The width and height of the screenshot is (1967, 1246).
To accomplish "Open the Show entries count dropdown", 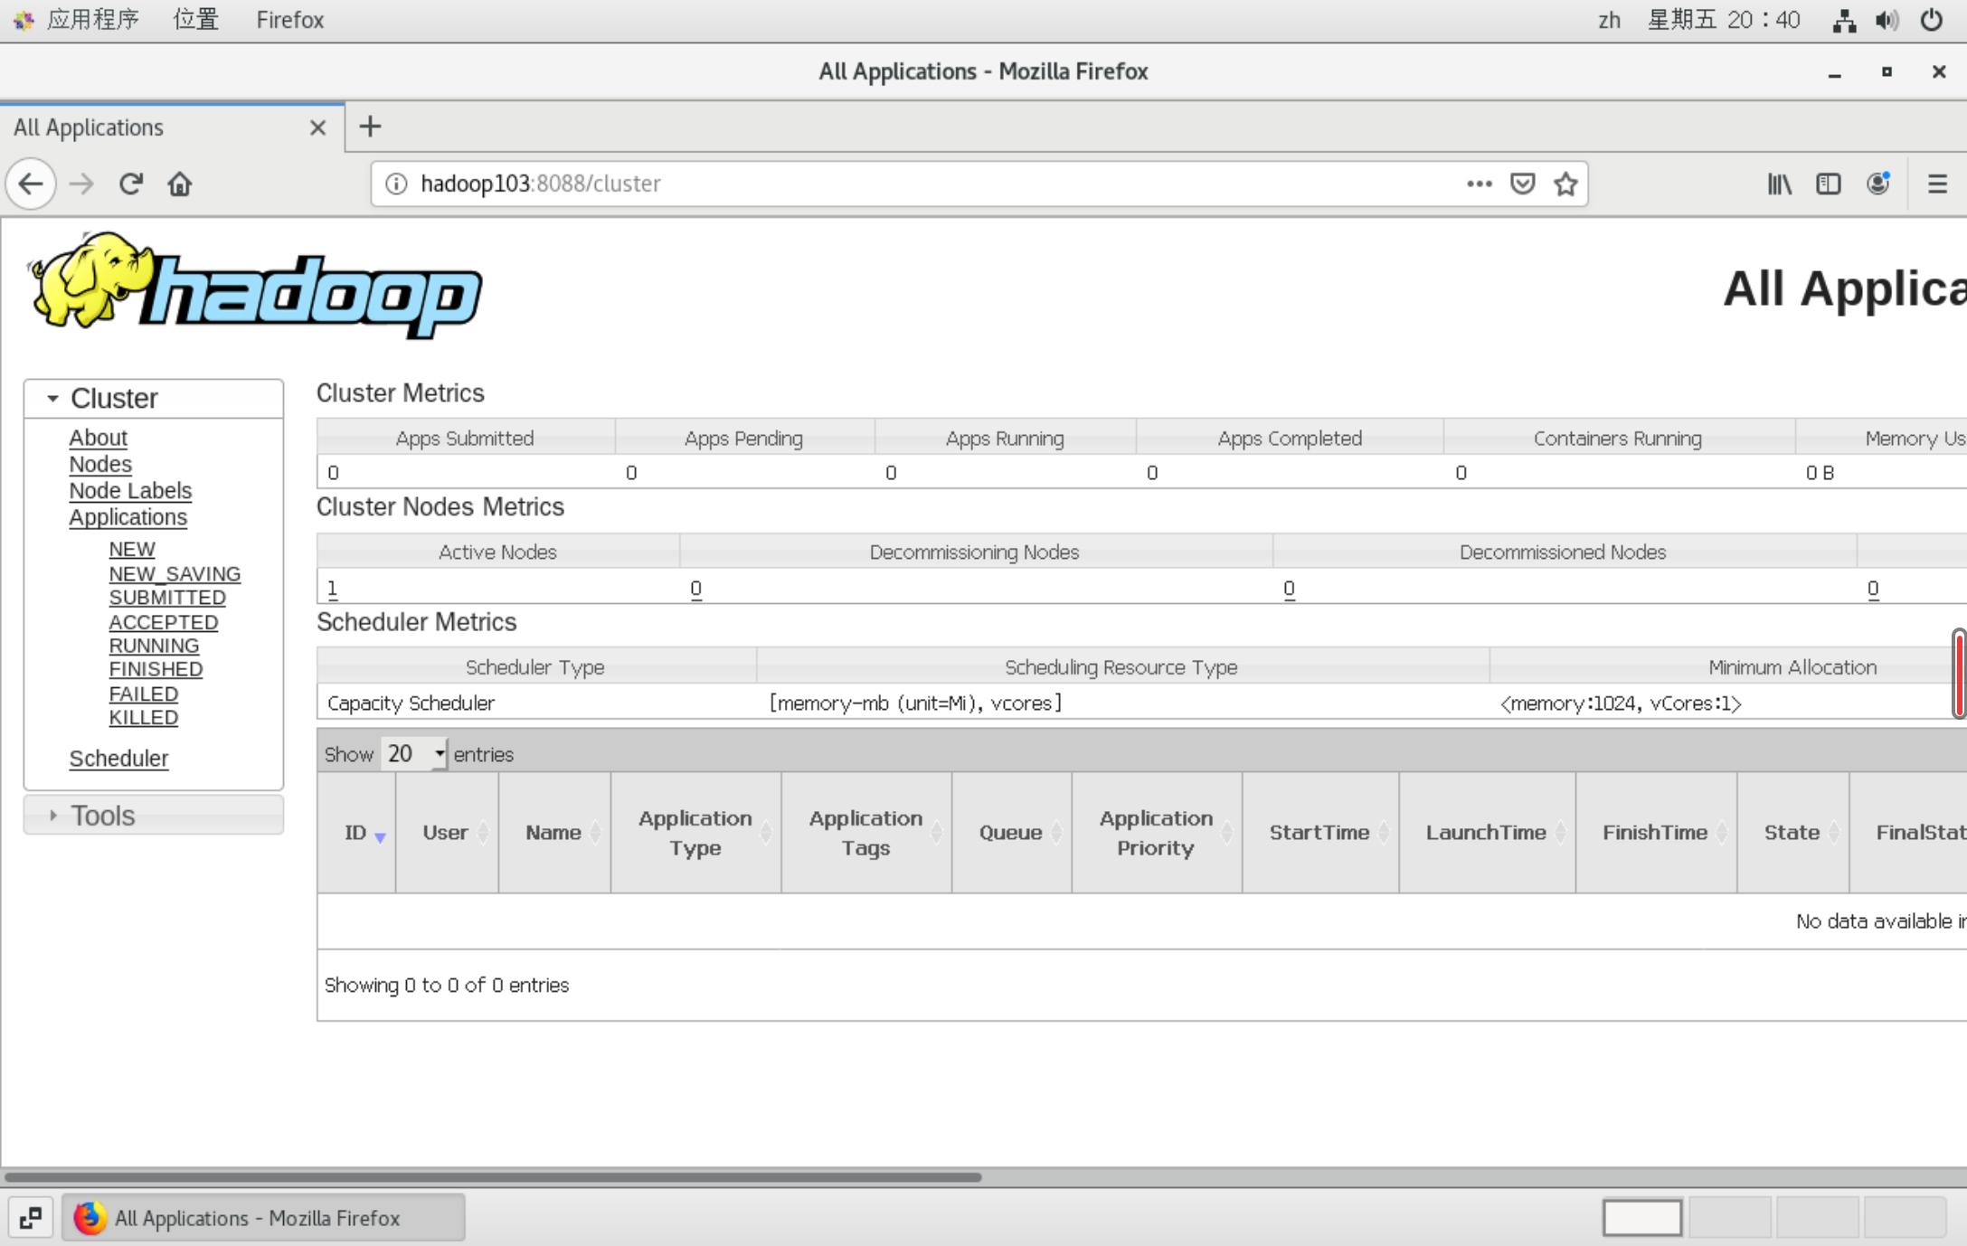I will (x=413, y=754).
